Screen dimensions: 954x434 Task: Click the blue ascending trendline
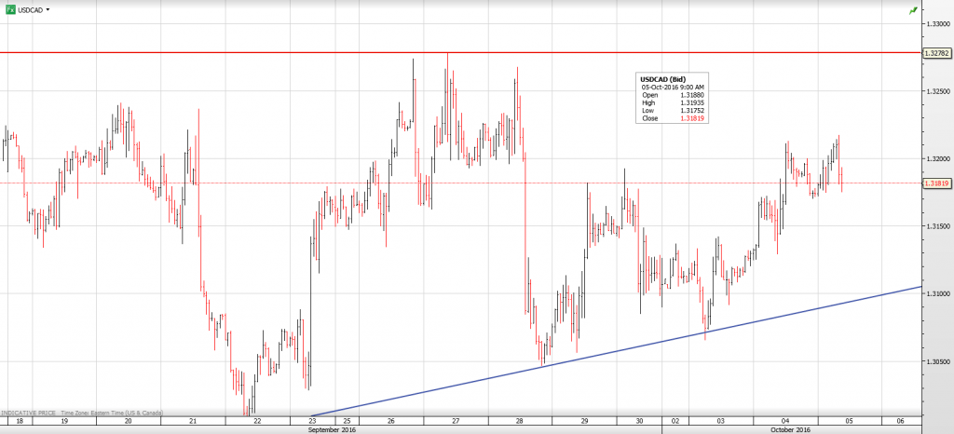pyautogui.click(x=617, y=352)
